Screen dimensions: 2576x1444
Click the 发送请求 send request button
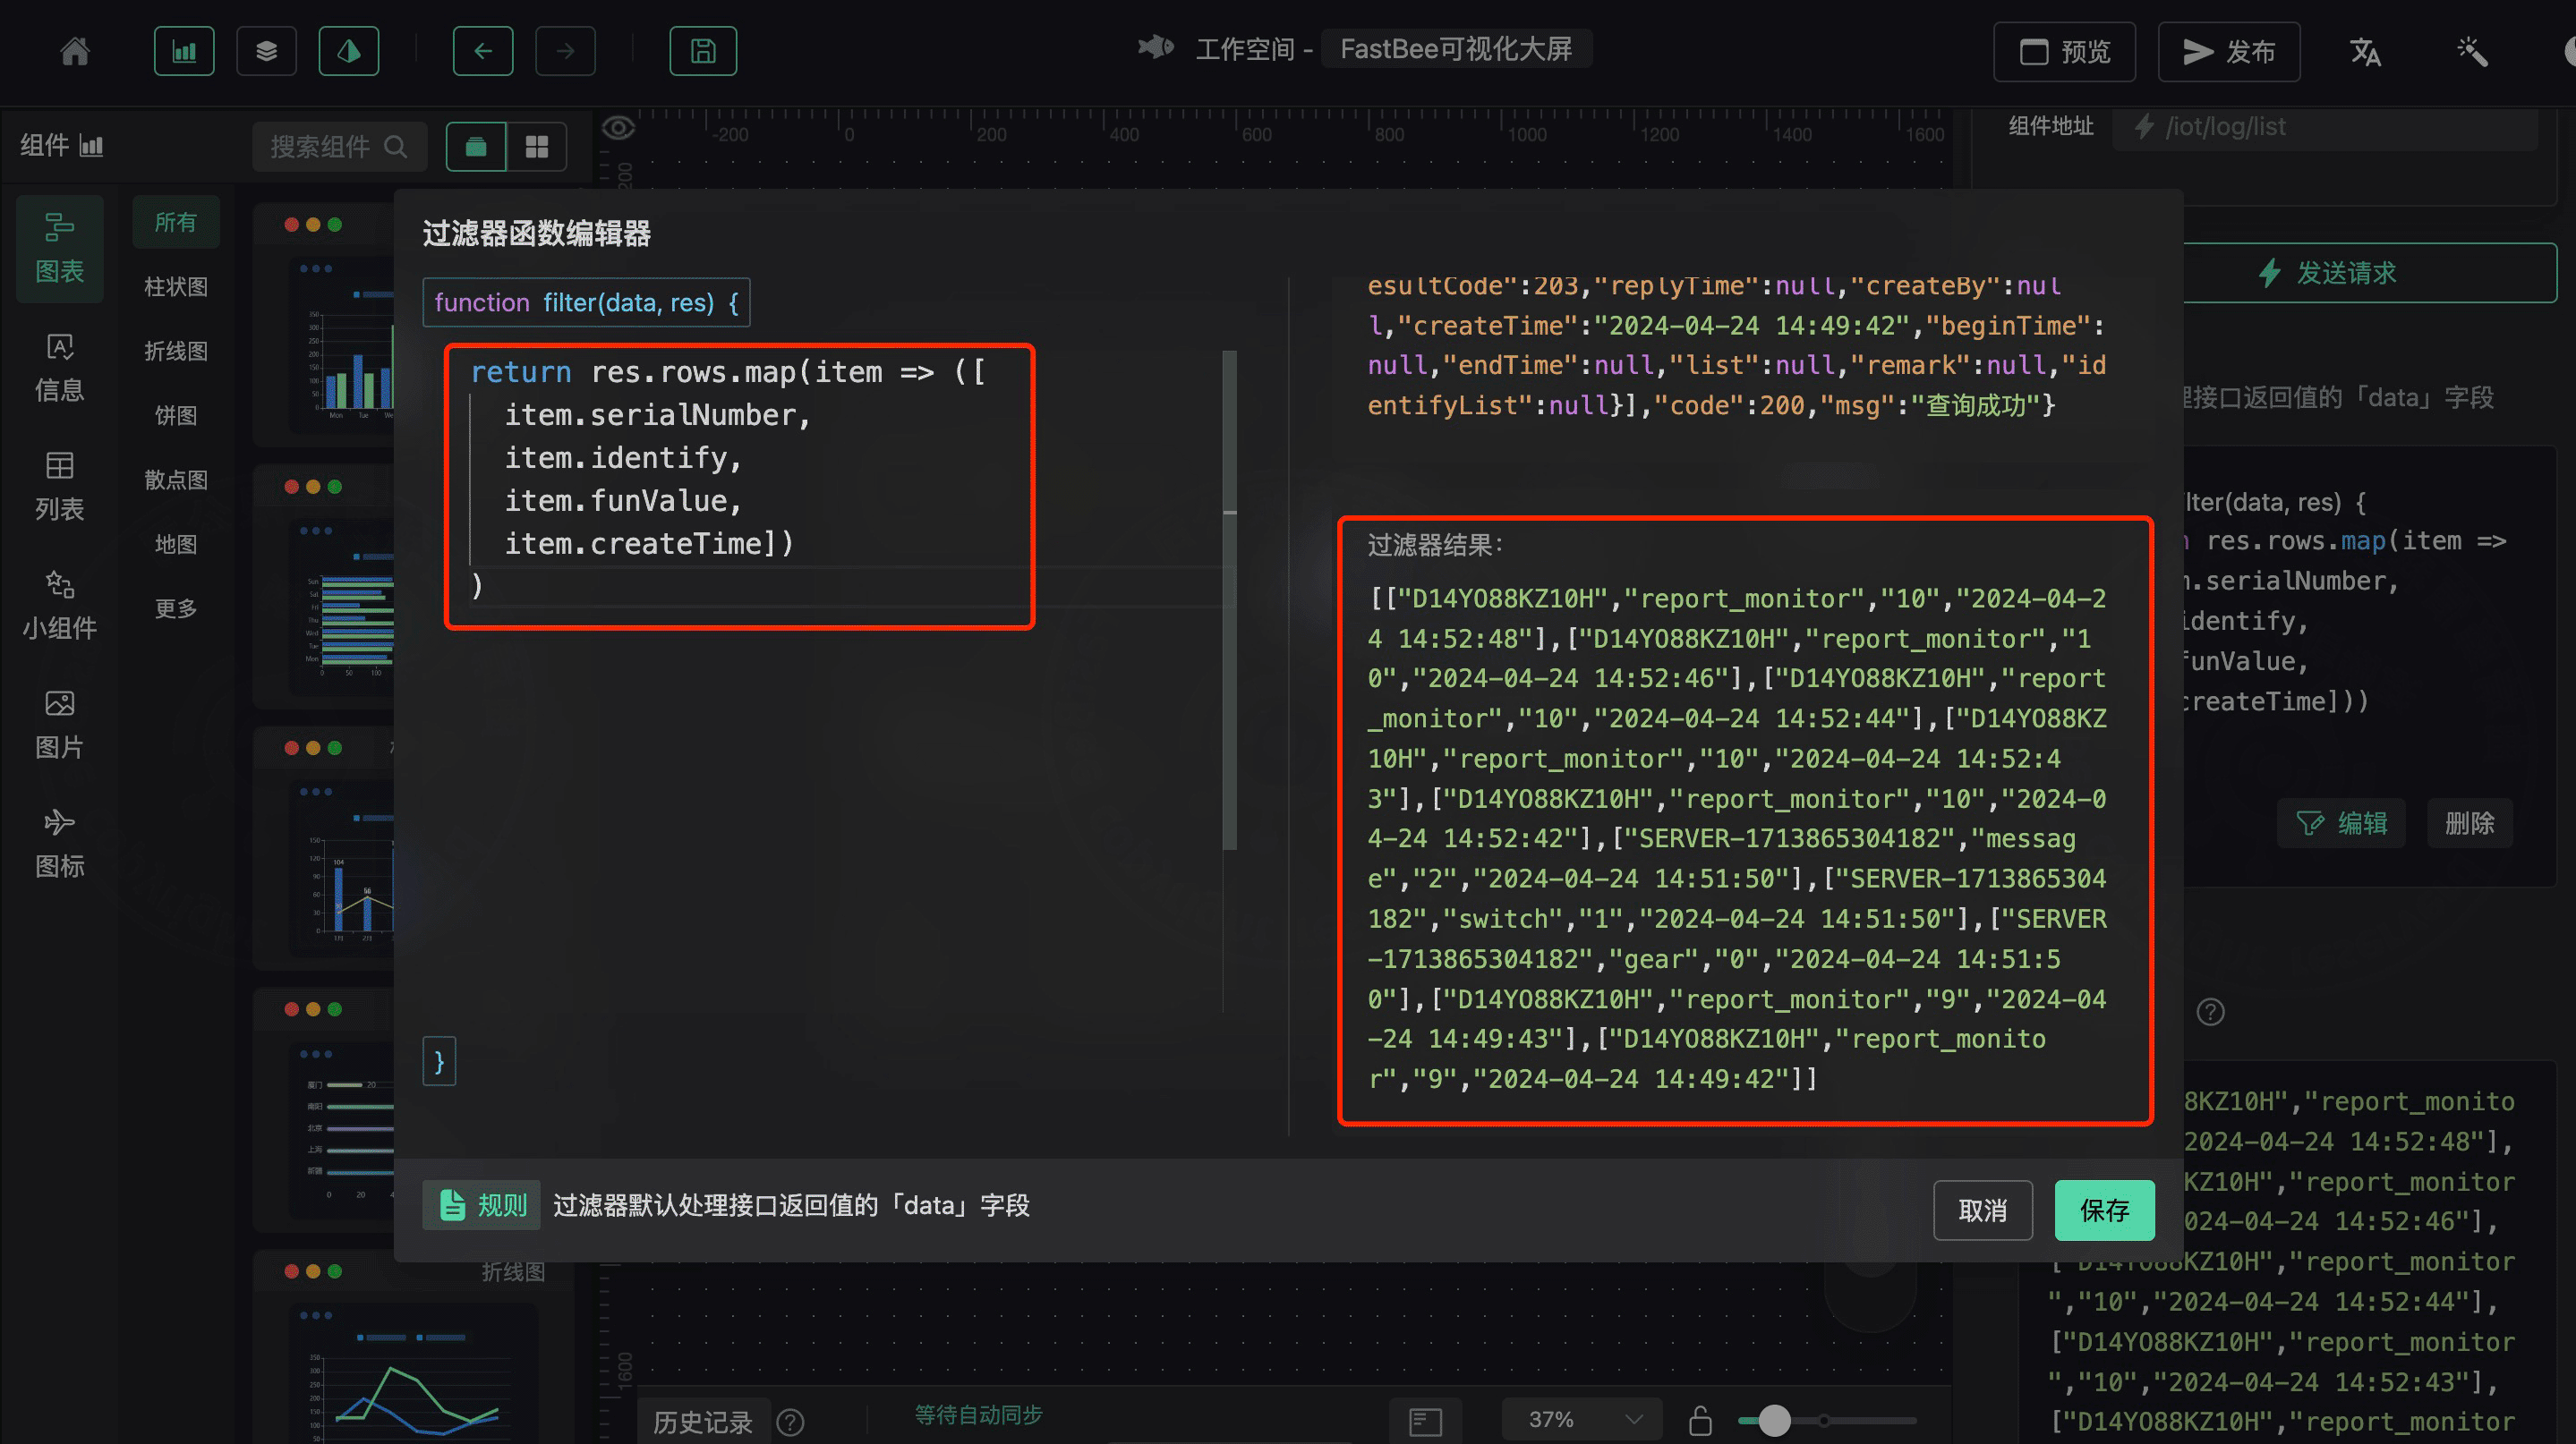tap(2370, 273)
